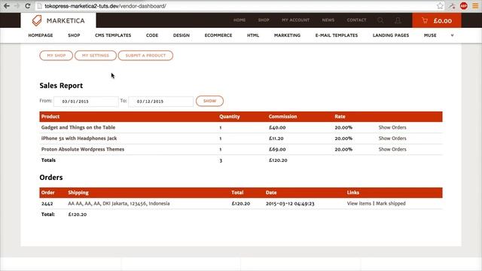Click the £11.20 commission value
Screen dimensions: 482x271
click(x=276, y=139)
